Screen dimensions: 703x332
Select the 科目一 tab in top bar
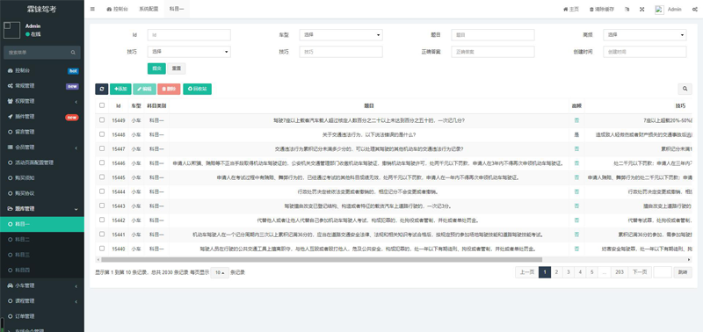(x=177, y=9)
